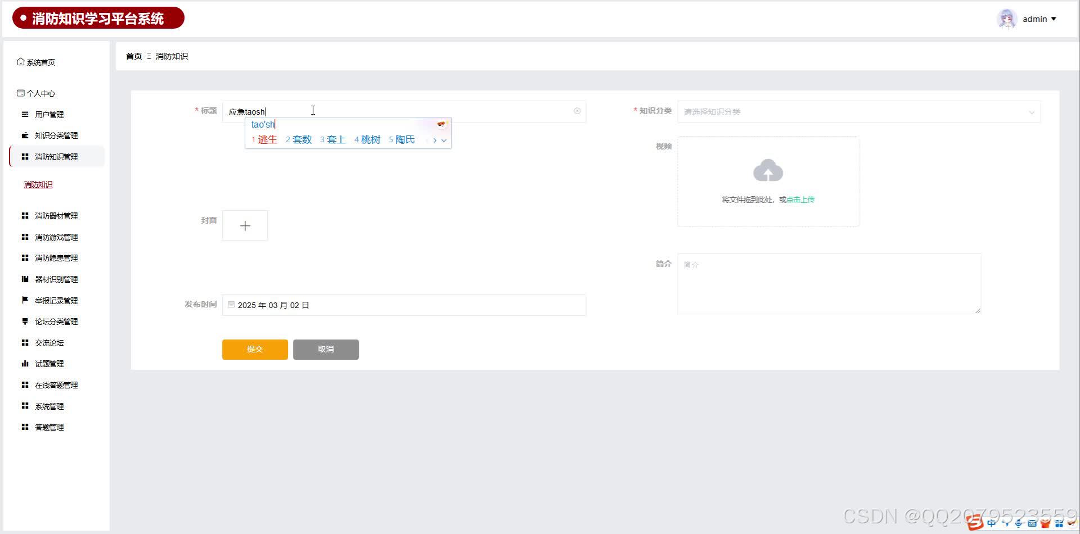
Task: Click the house icon beside 系统首页
Action: (20, 62)
